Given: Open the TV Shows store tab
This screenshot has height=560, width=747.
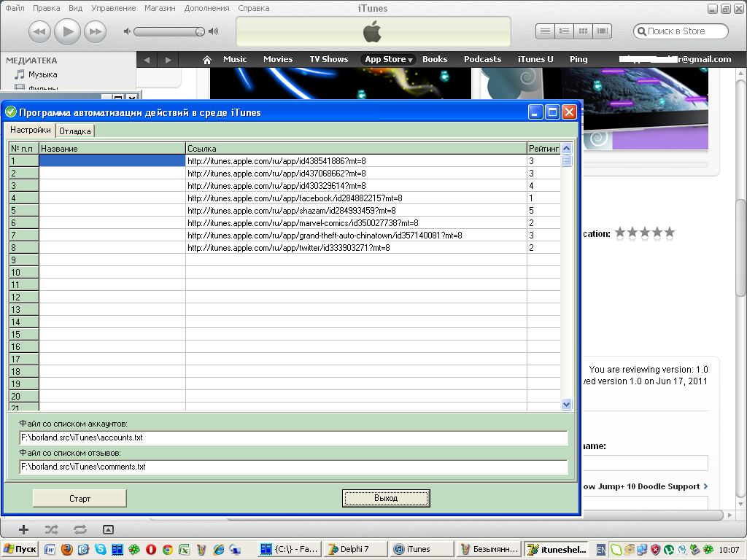Looking at the screenshot, I should (329, 59).
